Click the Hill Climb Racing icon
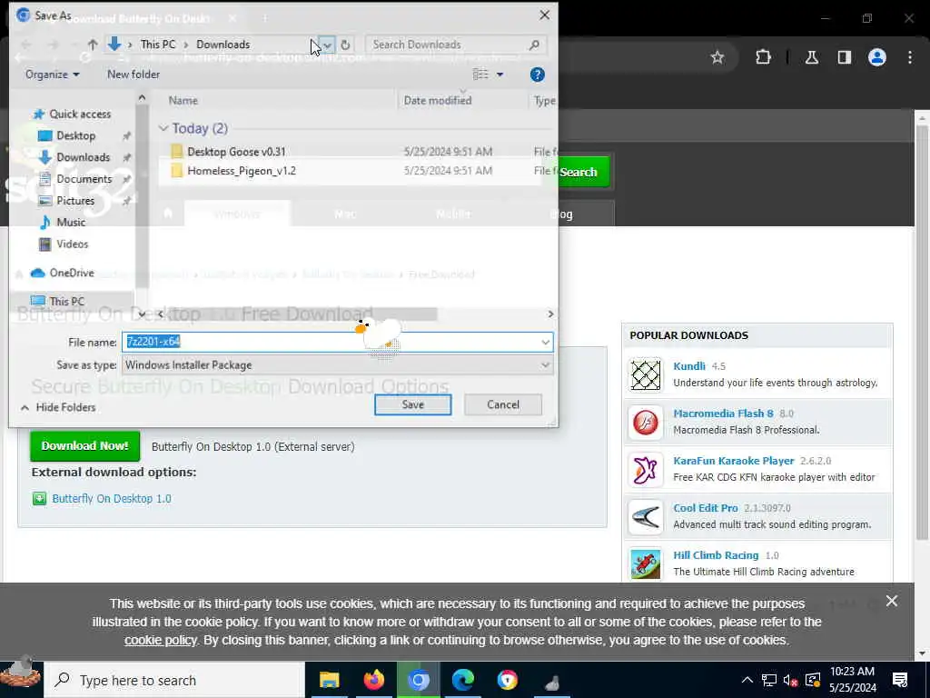The width and height of the screenshot is (930, 698). 646,563
